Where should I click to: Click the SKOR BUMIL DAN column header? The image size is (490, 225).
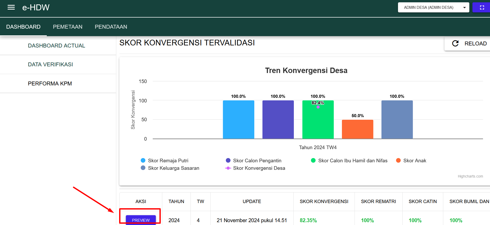coord(467,202)
